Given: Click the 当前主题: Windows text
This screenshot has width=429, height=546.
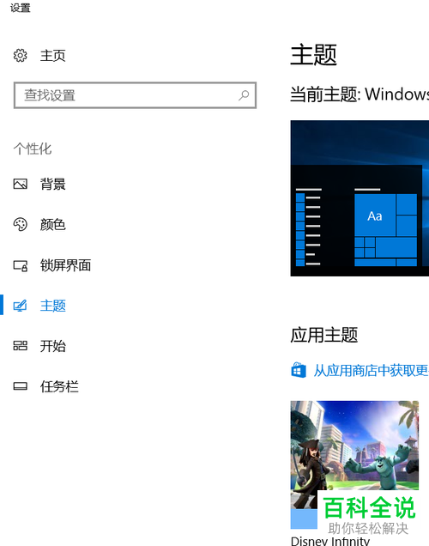Looking at the screenshot, I should pyautogui.click(x=360, y=94).
